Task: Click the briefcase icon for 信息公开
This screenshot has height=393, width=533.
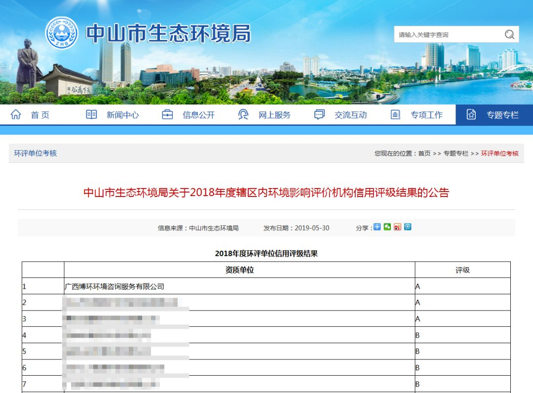Action: pyautogui.click(x=167, y=115)
